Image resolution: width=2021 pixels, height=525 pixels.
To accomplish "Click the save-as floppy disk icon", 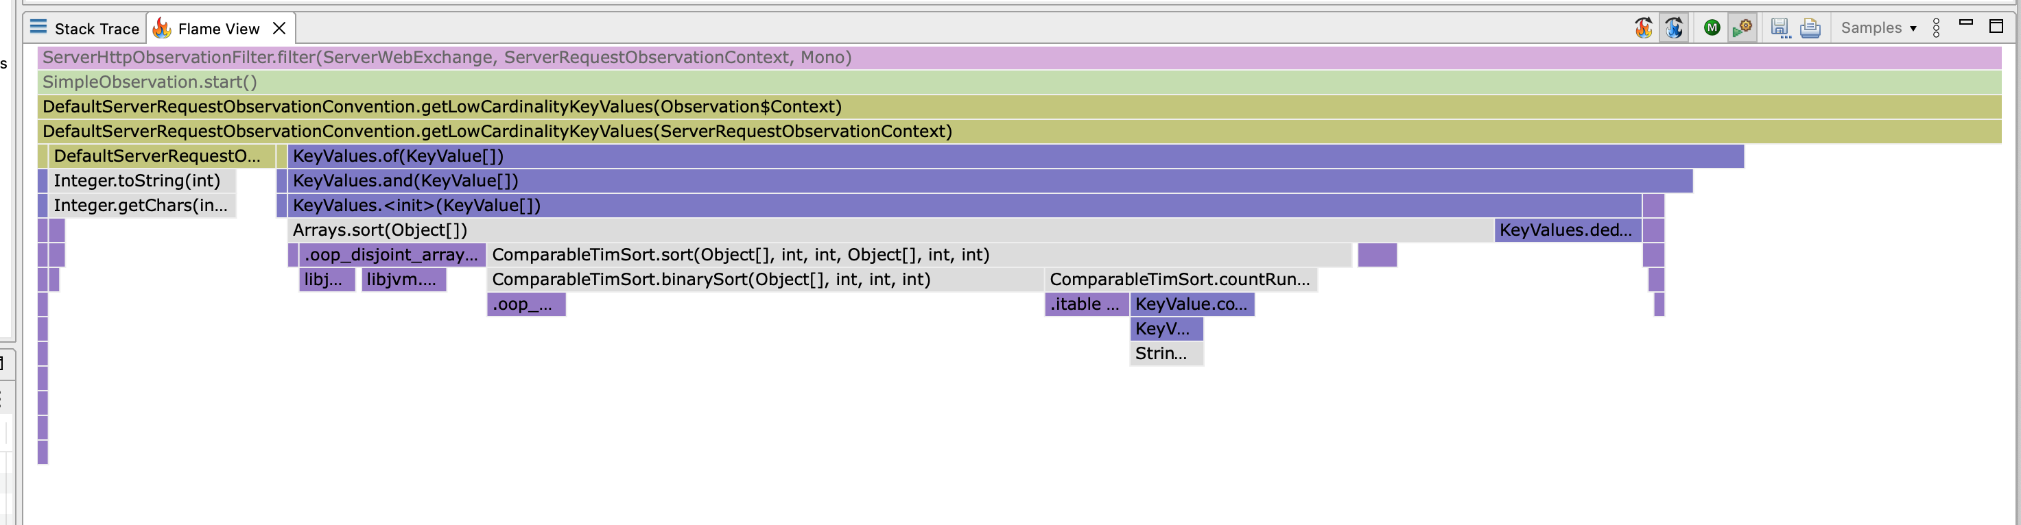I will [1781, 28].
